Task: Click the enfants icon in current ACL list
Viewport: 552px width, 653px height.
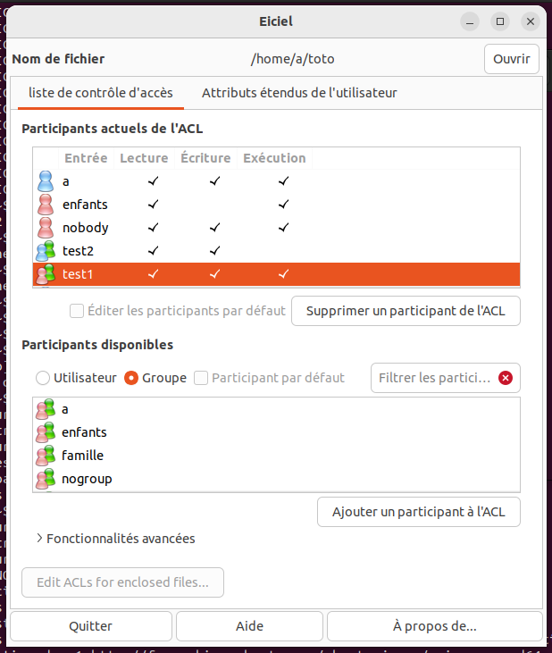Action: [x=46, y=205]
